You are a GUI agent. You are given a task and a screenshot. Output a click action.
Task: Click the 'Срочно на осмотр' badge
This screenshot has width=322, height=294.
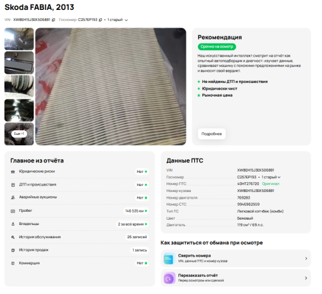[x=217, y=47]
